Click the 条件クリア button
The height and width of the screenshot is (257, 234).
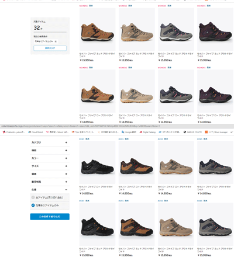pyautogui.click(x=50, y=48)
